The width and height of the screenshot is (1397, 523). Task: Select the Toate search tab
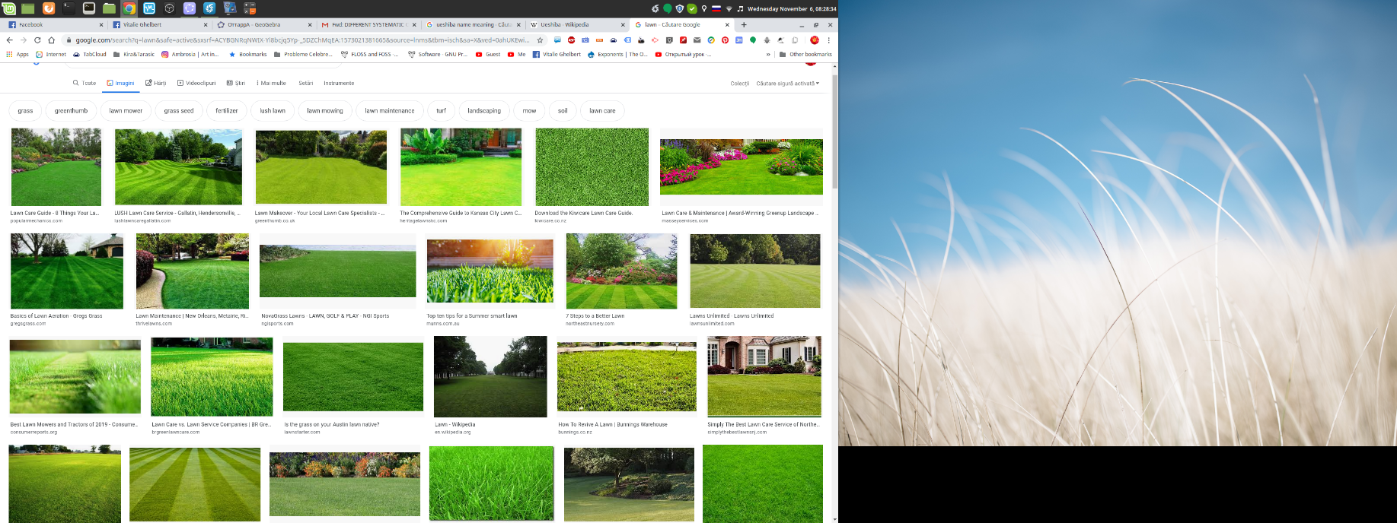pyautogui.click(x=85, y=83)
